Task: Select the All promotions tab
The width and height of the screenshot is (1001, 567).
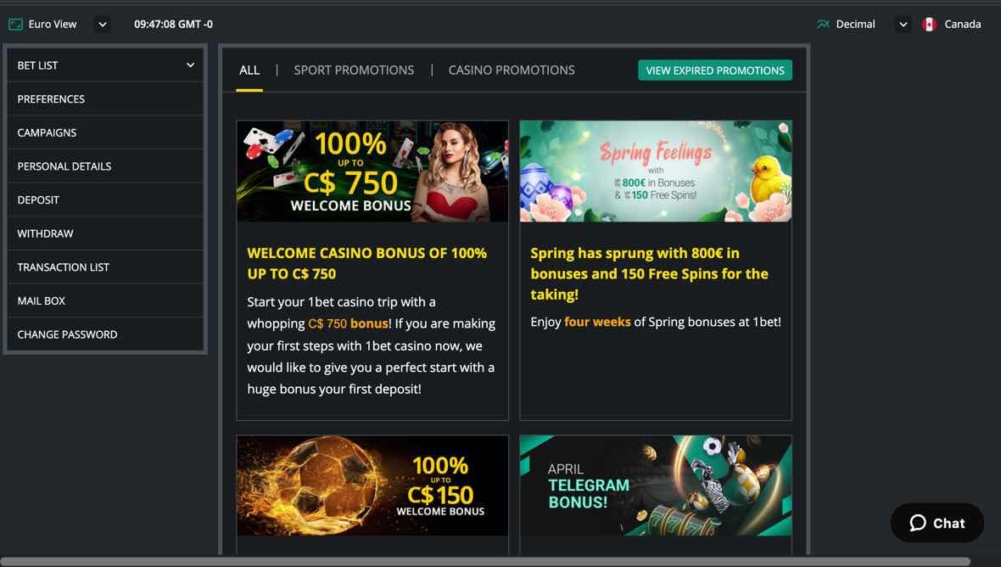Action: tap(249, 70)
